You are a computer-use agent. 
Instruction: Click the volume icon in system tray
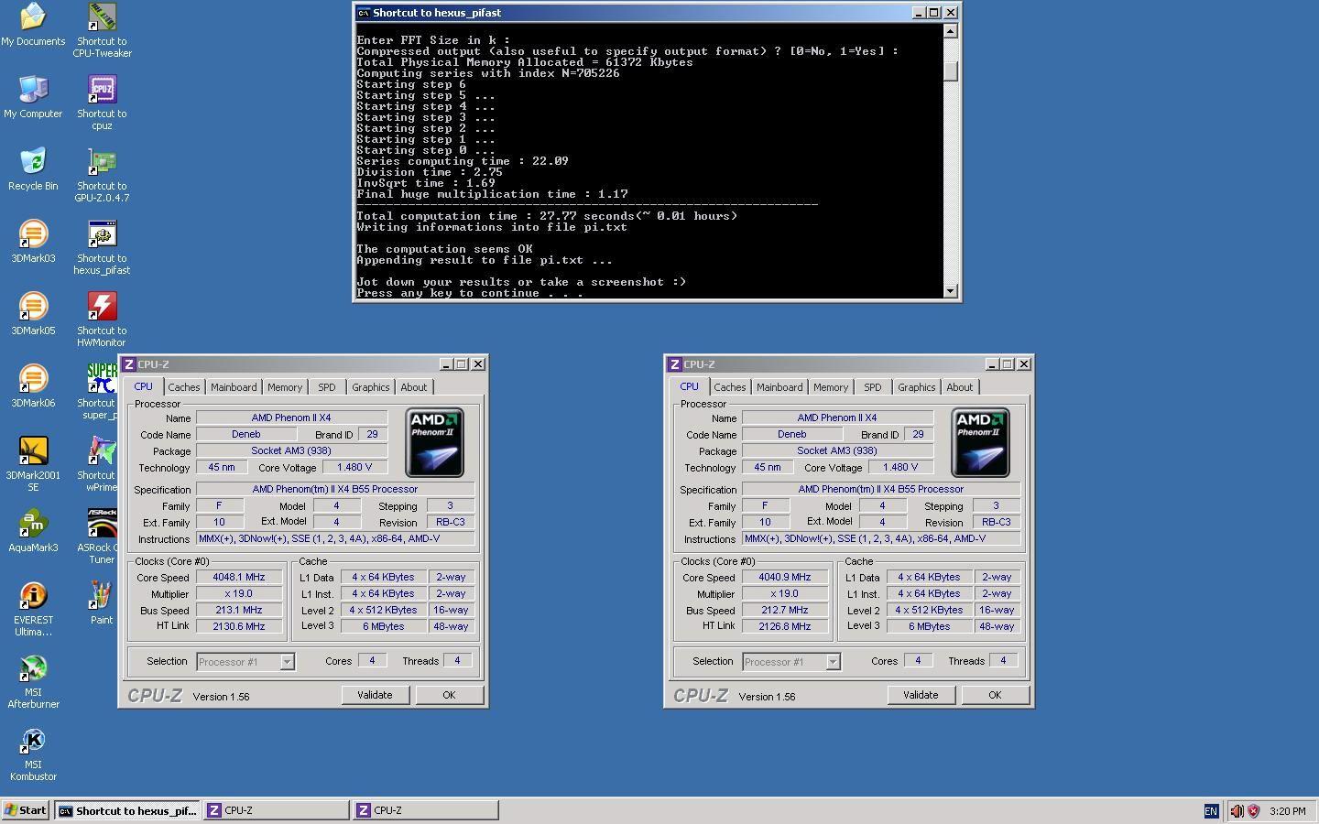click(1237, 811)
